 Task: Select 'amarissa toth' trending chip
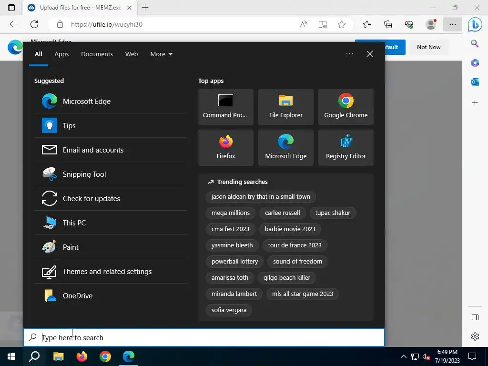230,278
